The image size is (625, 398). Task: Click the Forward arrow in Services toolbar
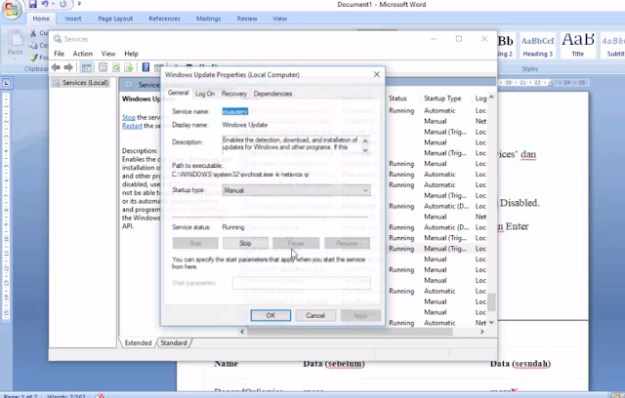click(x=68, y=67)
